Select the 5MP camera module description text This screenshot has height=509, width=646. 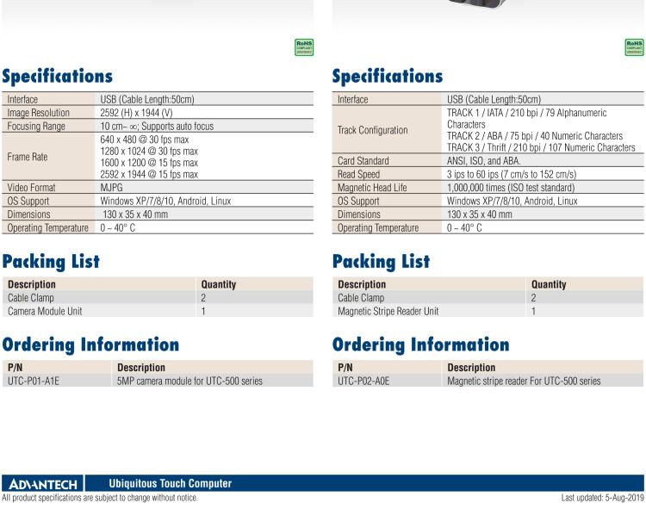(189, 381)
